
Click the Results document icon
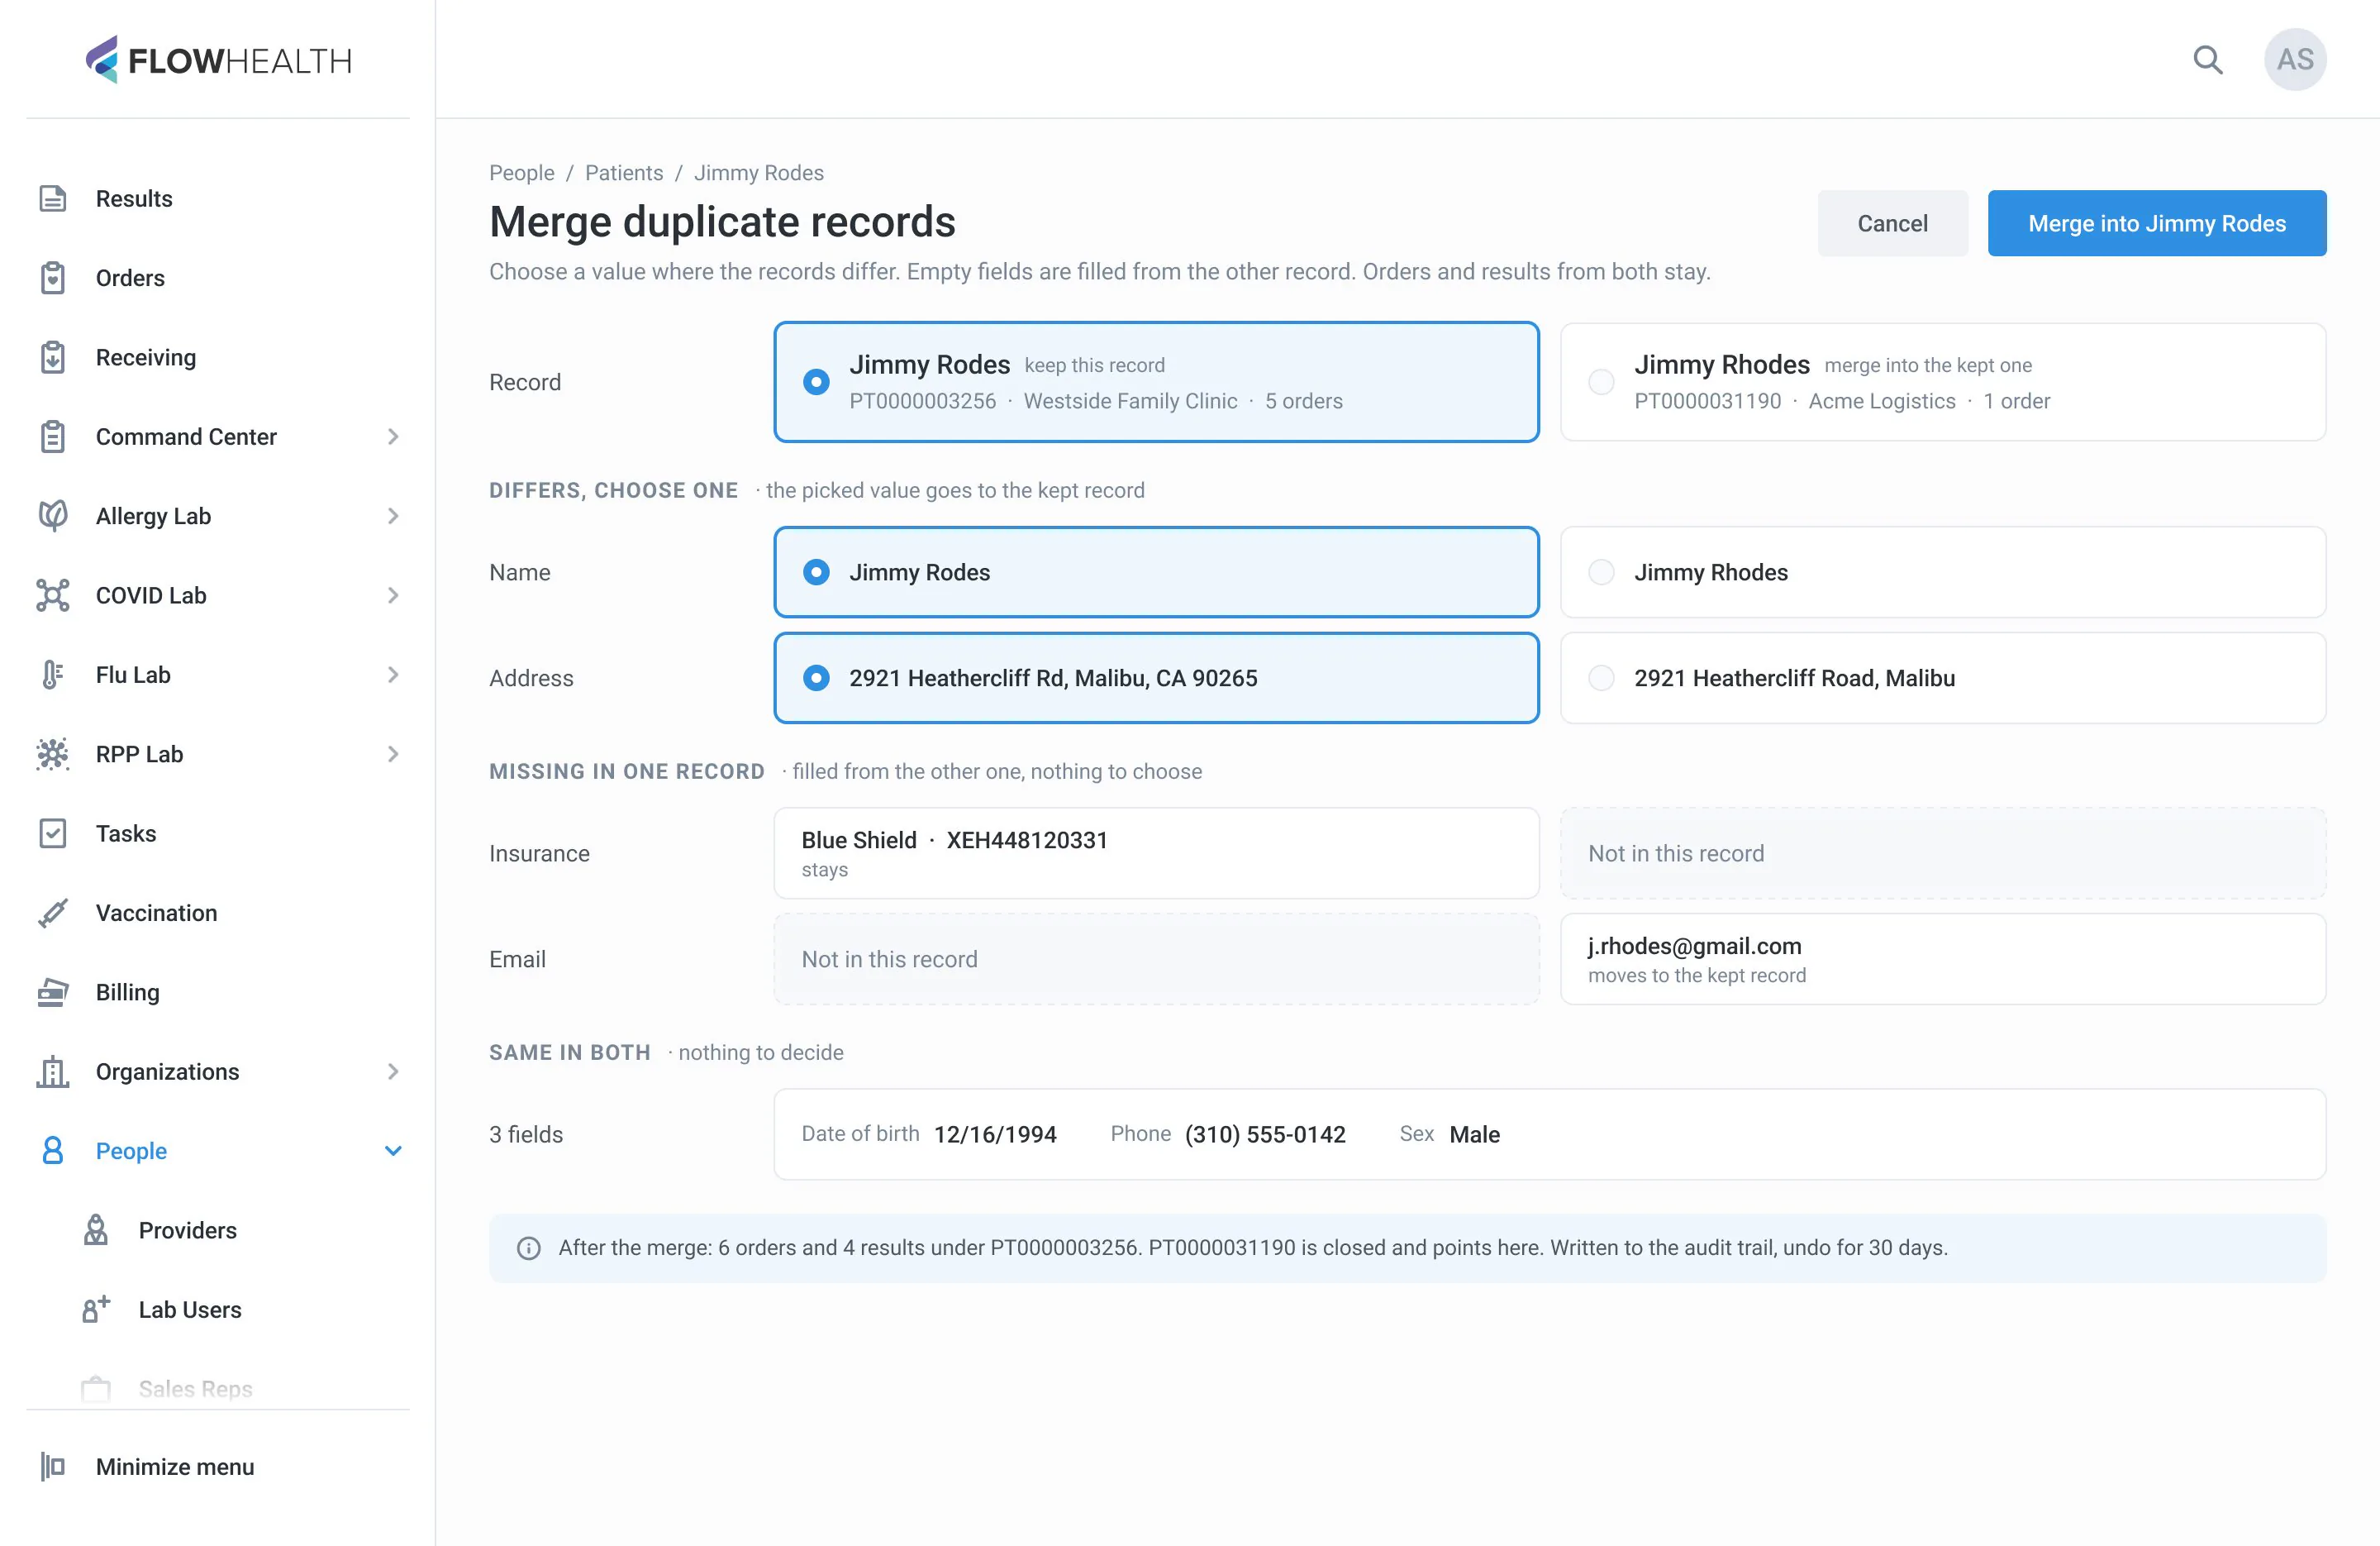pyautogui.click(x=53, y=198)
